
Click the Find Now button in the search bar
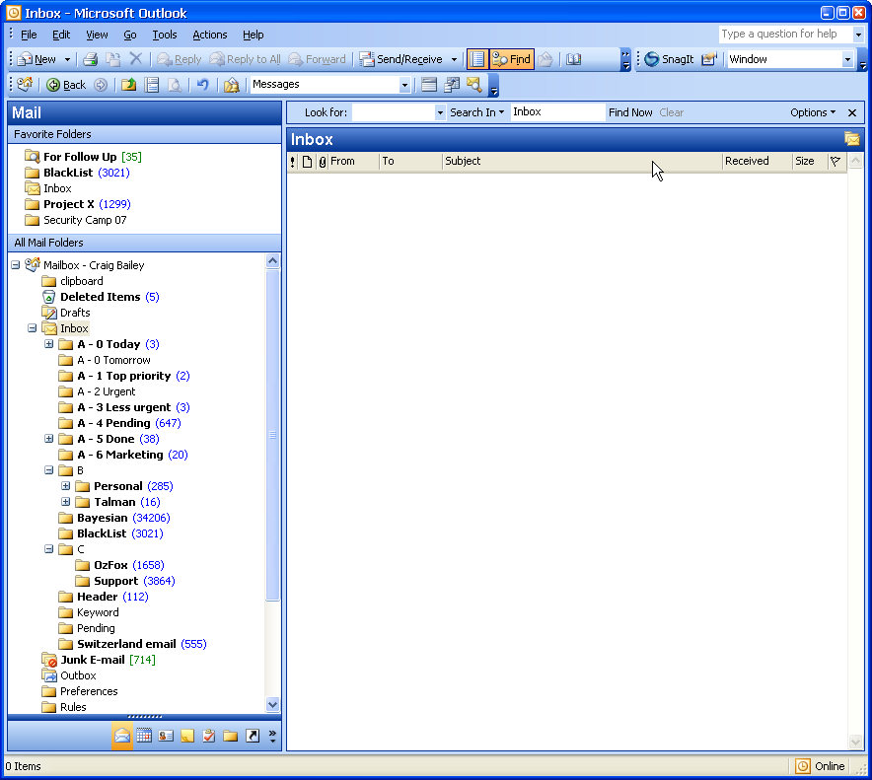pyautogui.click(x=630, y=112)
